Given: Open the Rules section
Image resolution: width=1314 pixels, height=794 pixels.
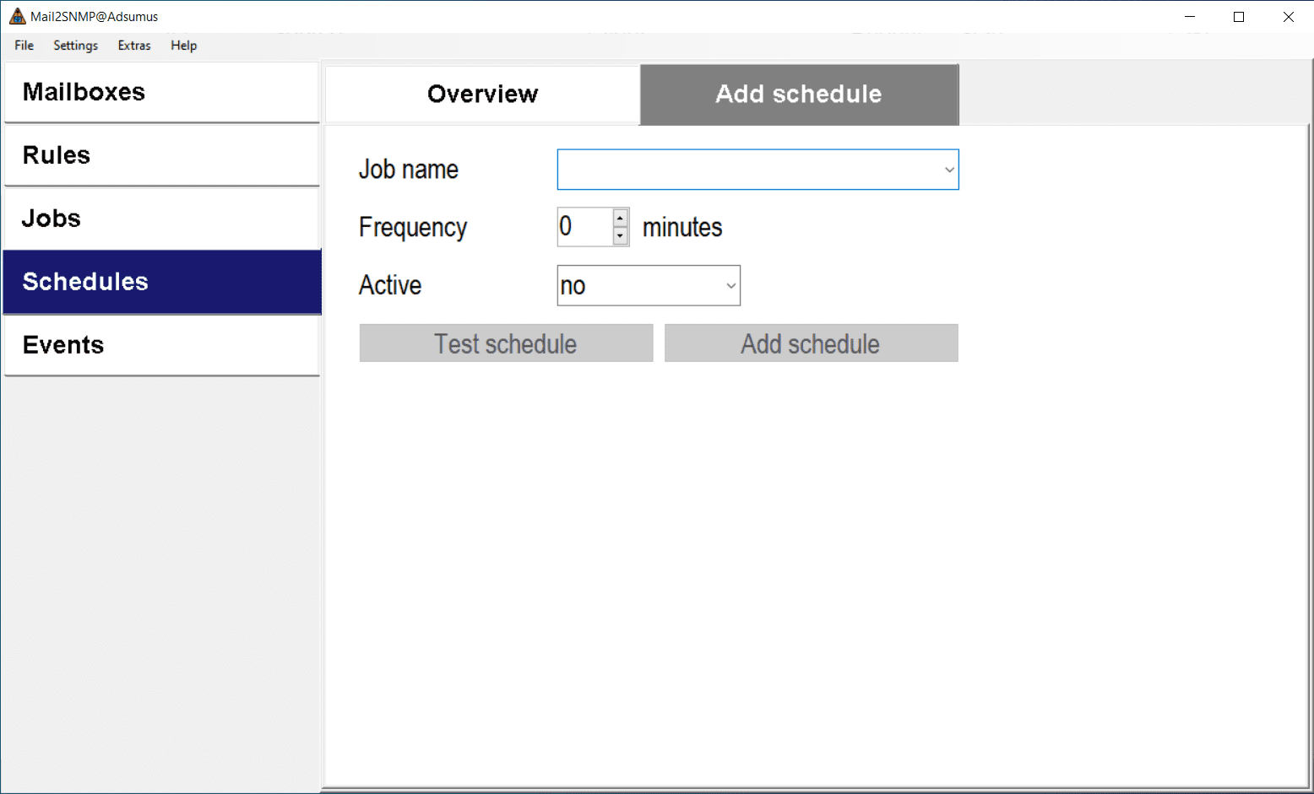Looking at the screenshot, I should 161,155.
